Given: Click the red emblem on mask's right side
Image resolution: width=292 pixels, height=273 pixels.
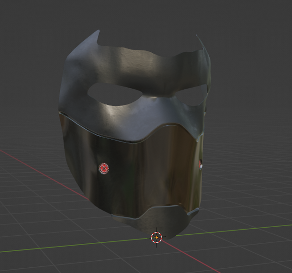Looking at the screenshot, I should pos(201,165).
